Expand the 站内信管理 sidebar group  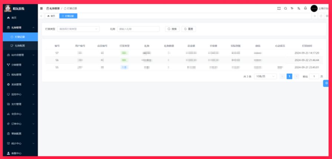pyautogui.click(x=20, y=55)
